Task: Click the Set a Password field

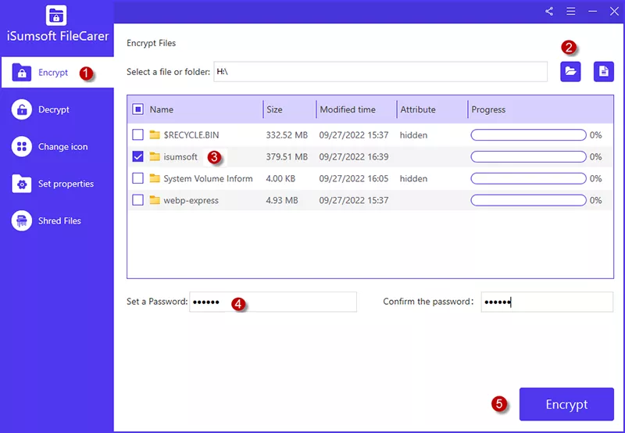Action: tap(273, 302)
